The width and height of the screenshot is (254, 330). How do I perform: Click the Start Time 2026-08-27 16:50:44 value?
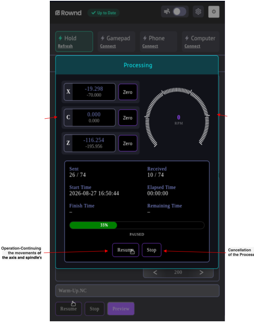click(x=94, y=193)
